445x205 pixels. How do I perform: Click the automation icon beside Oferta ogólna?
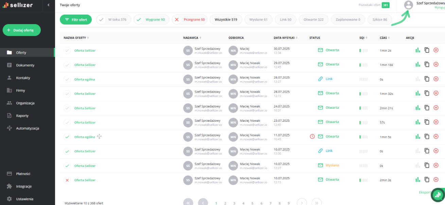99,137
